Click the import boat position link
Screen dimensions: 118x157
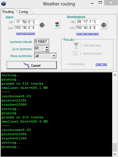(25, 33)
